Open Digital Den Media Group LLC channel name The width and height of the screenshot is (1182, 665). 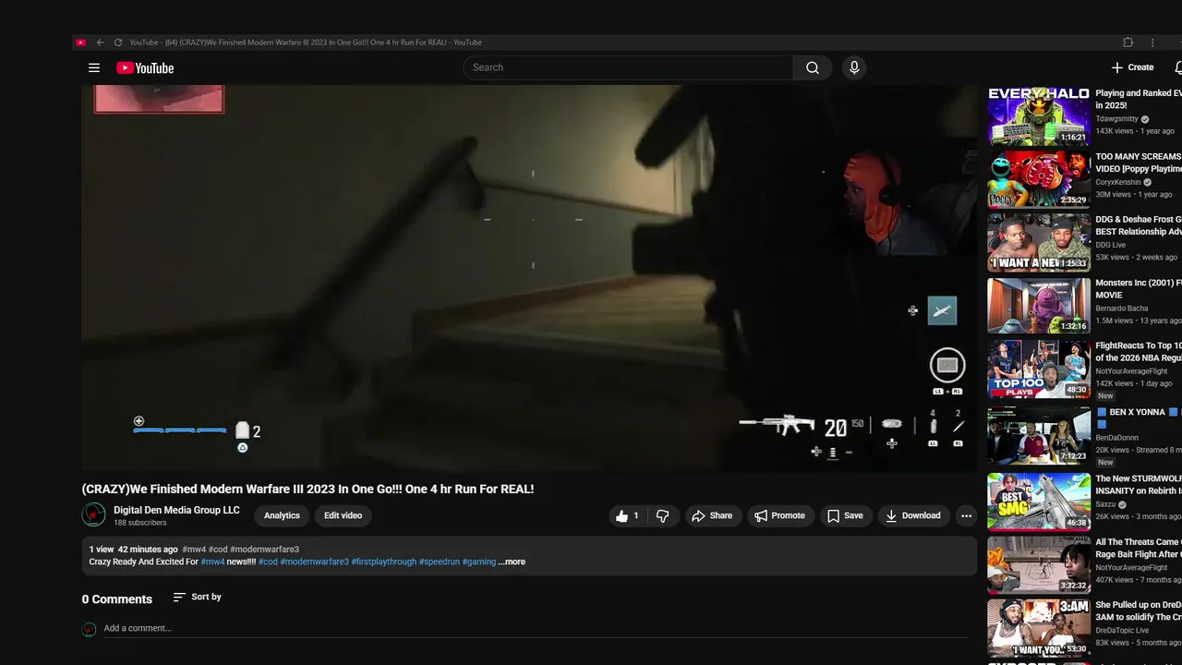176,510
